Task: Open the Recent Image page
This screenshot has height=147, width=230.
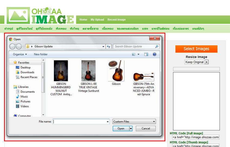Action: pyautogui.click(x=116, y=20)
